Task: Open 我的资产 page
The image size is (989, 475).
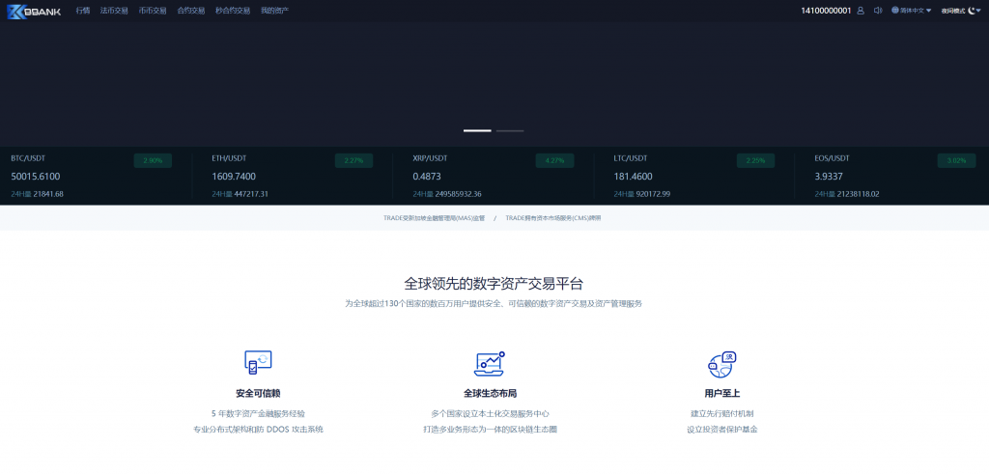Action: 275,11
